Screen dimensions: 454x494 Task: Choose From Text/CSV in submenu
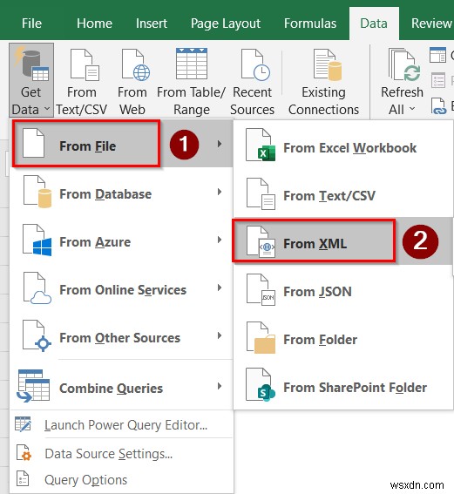pyautogui.click(x=343, y=193)
